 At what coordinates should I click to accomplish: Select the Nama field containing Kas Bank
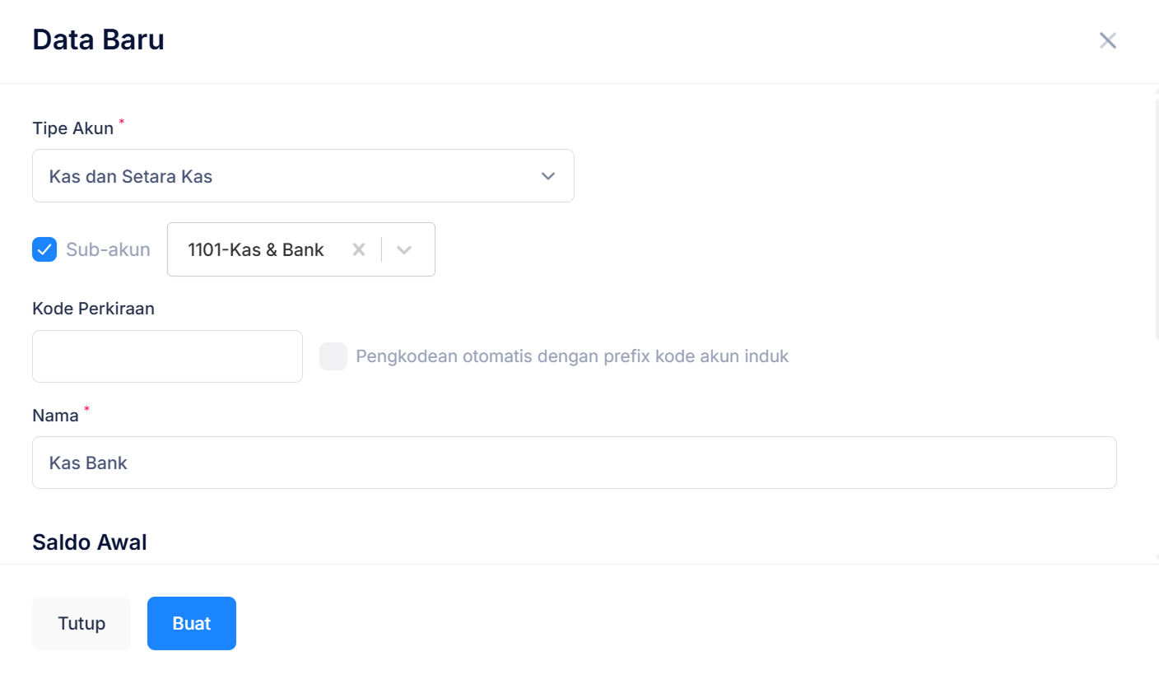click(574, 463)
